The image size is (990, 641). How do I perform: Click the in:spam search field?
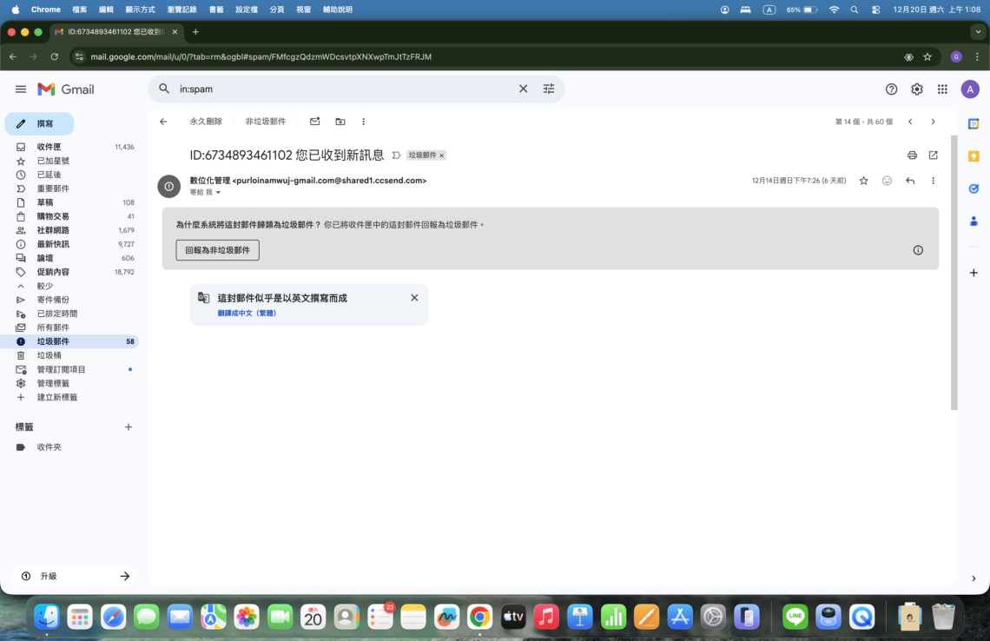pos(344,89)
